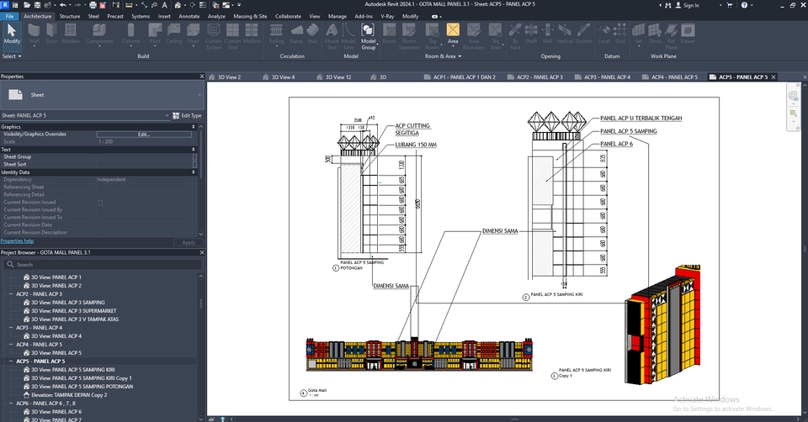
Task: Click the navigation wheel icon in the view
Action: pyautogui.click(x=793, y=96)
